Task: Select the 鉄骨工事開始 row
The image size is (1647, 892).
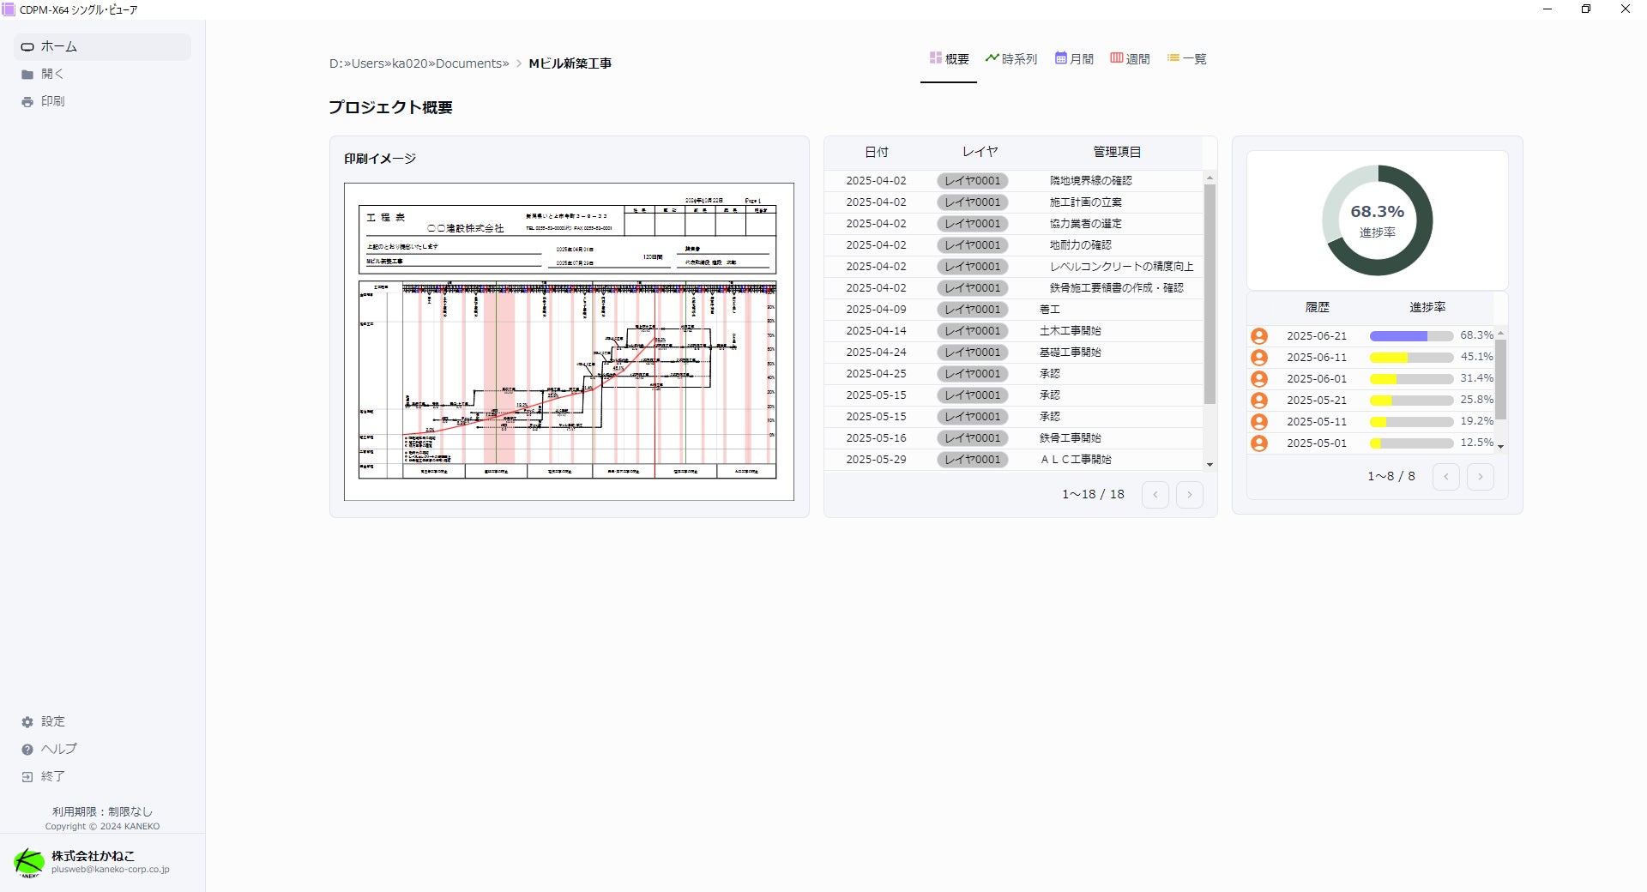Action: 1014,438
